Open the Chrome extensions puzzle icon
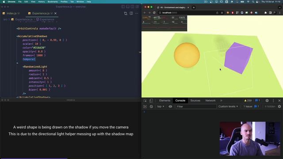This screenshot has width=283, height=159. (x=265, y=13)
